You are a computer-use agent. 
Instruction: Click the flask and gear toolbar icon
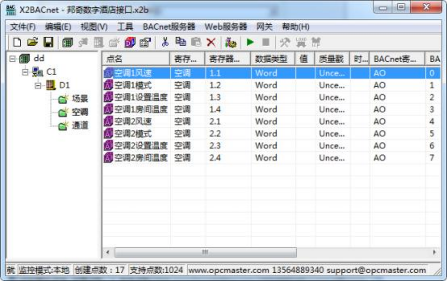tap(231, 43)
